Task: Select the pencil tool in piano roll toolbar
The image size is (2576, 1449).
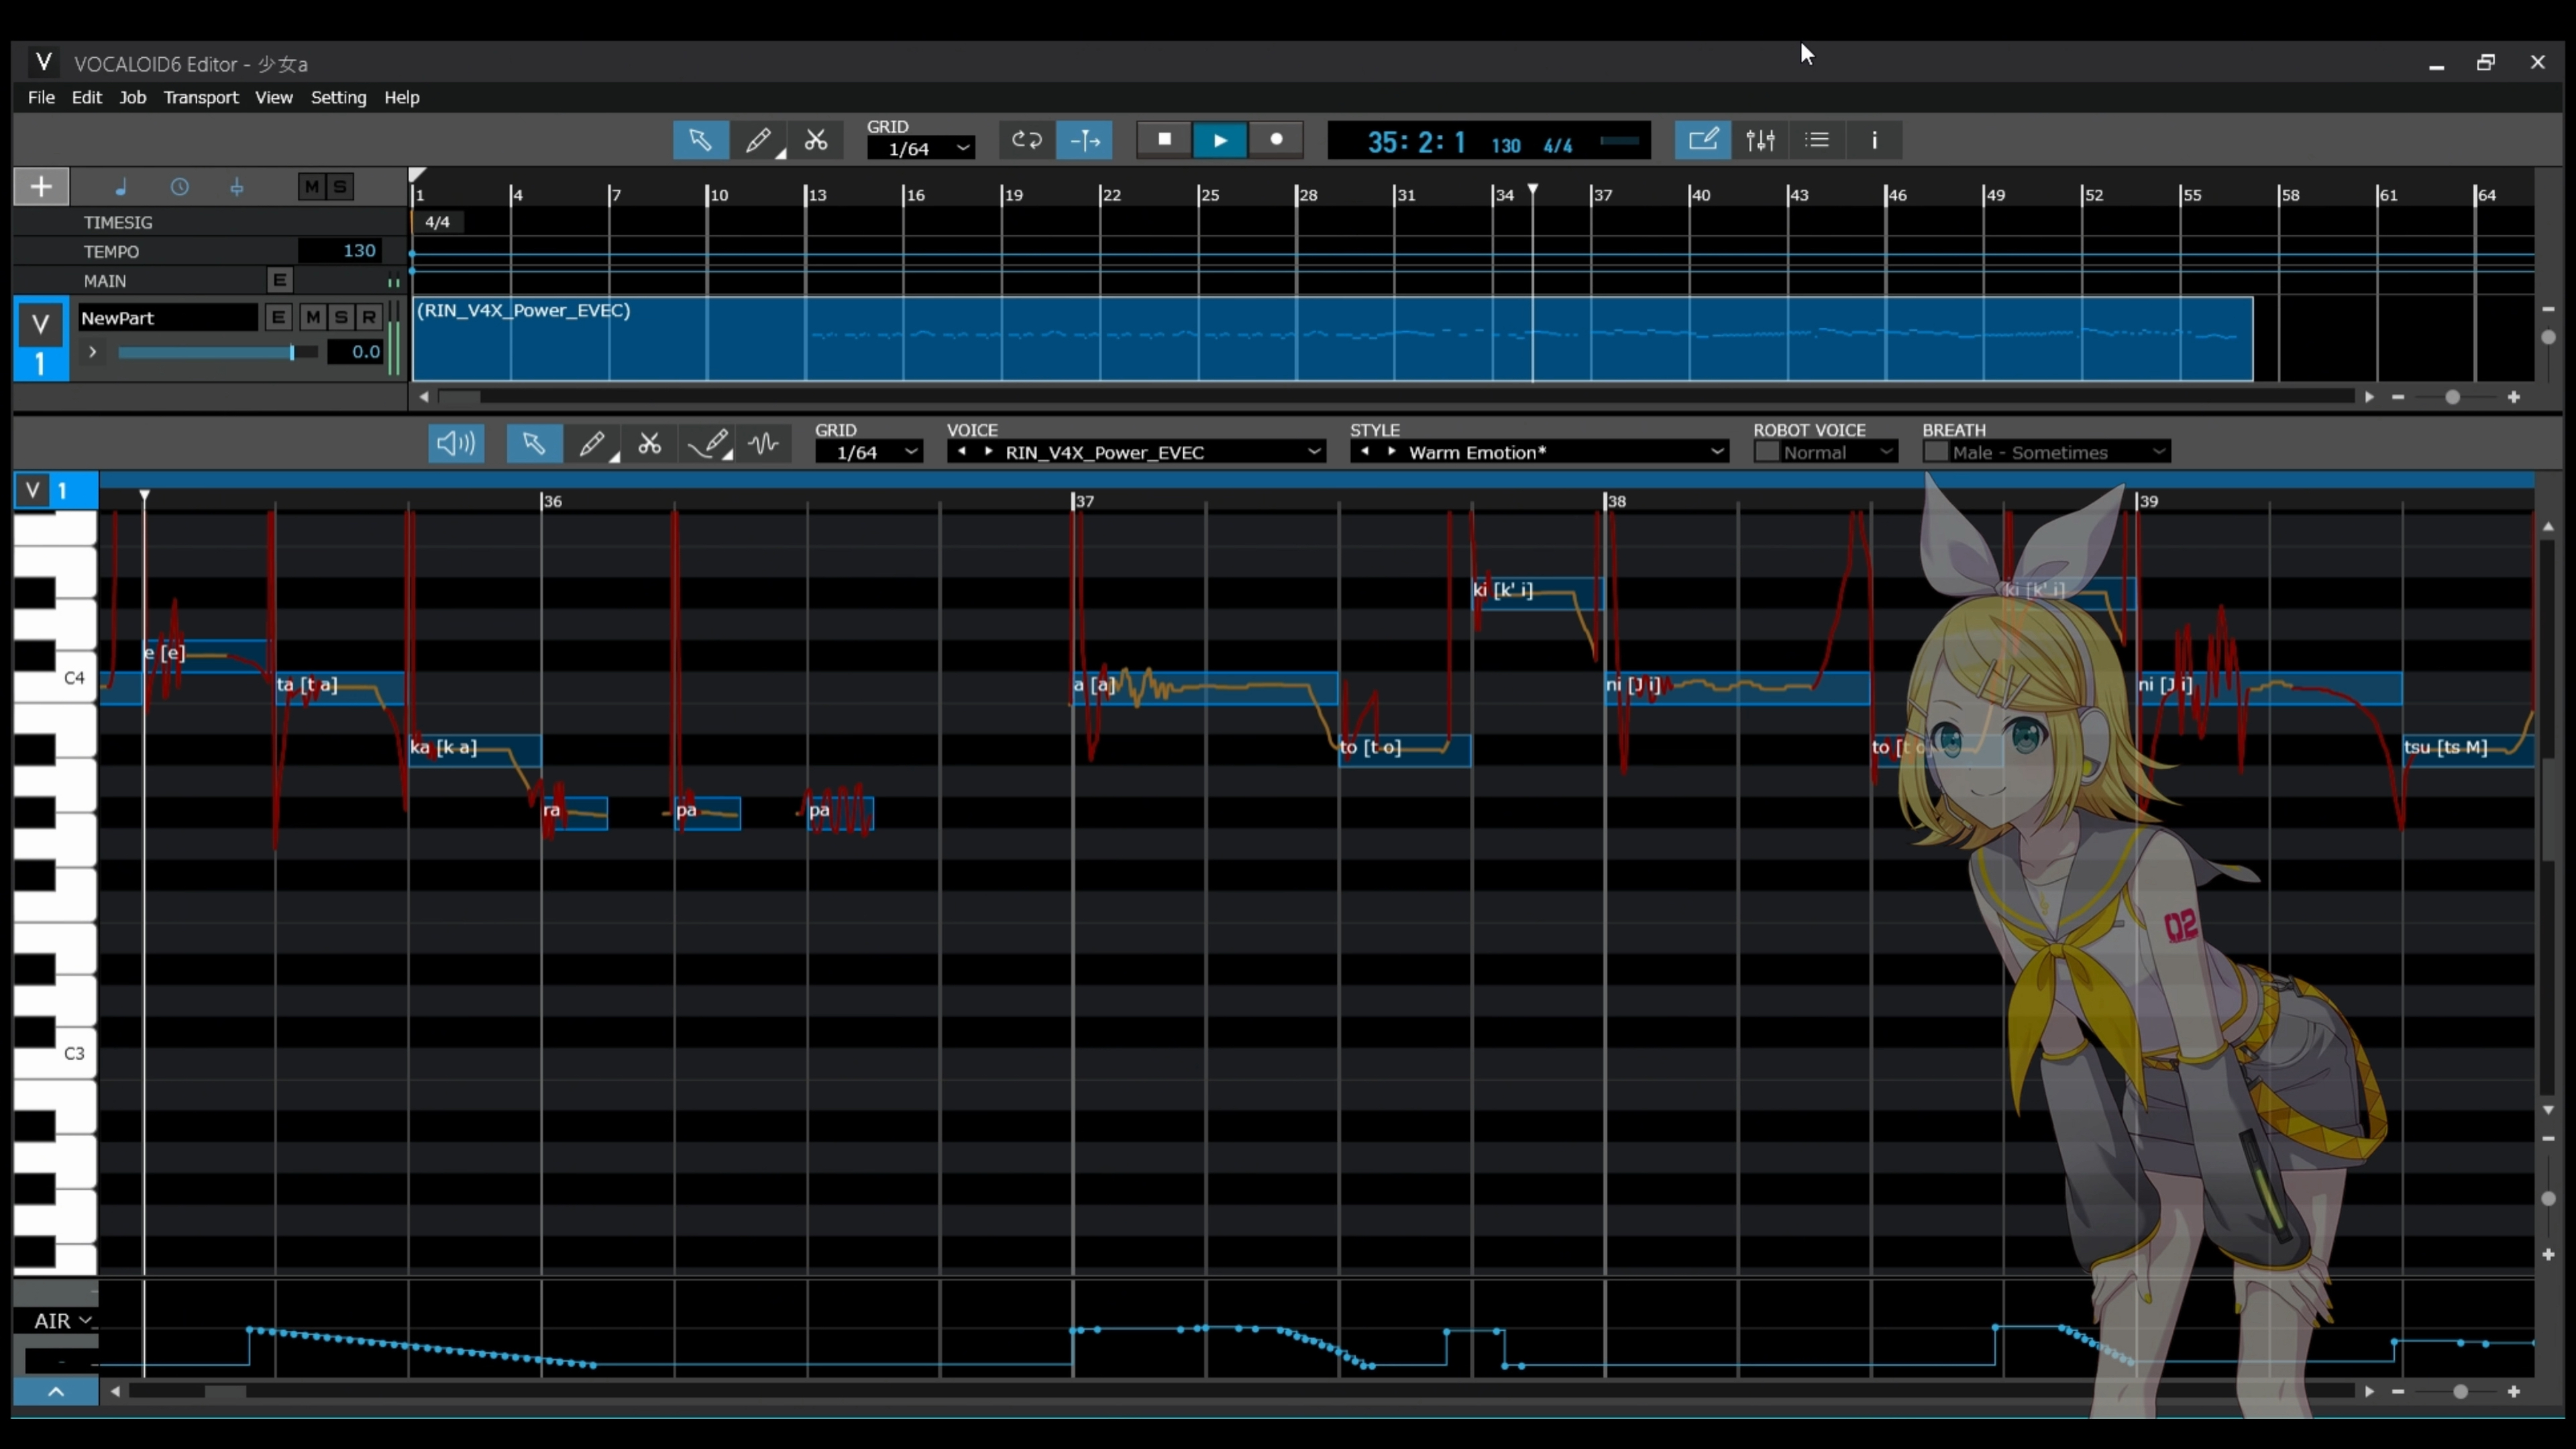Action: pyautogui.click(x=591, y=443)
